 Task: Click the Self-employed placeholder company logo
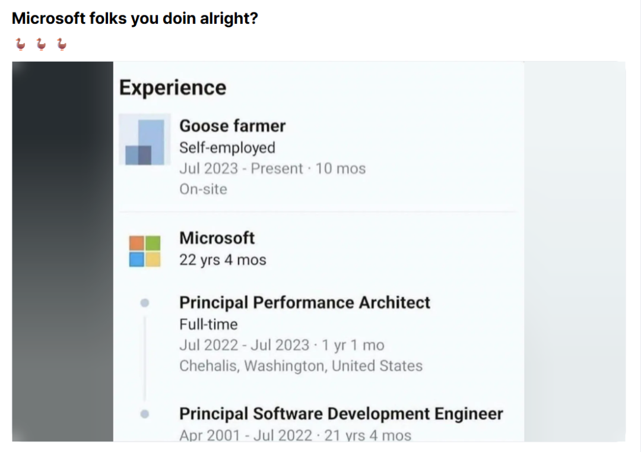coord(145,140)
